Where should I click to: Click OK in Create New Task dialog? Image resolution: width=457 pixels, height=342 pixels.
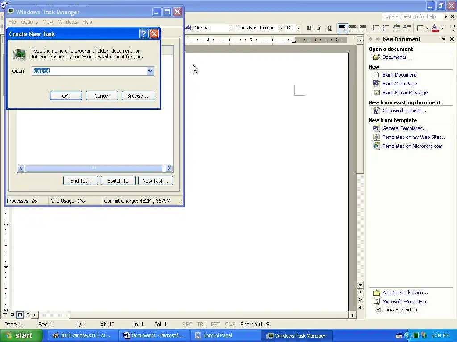[x=66, y=96]
